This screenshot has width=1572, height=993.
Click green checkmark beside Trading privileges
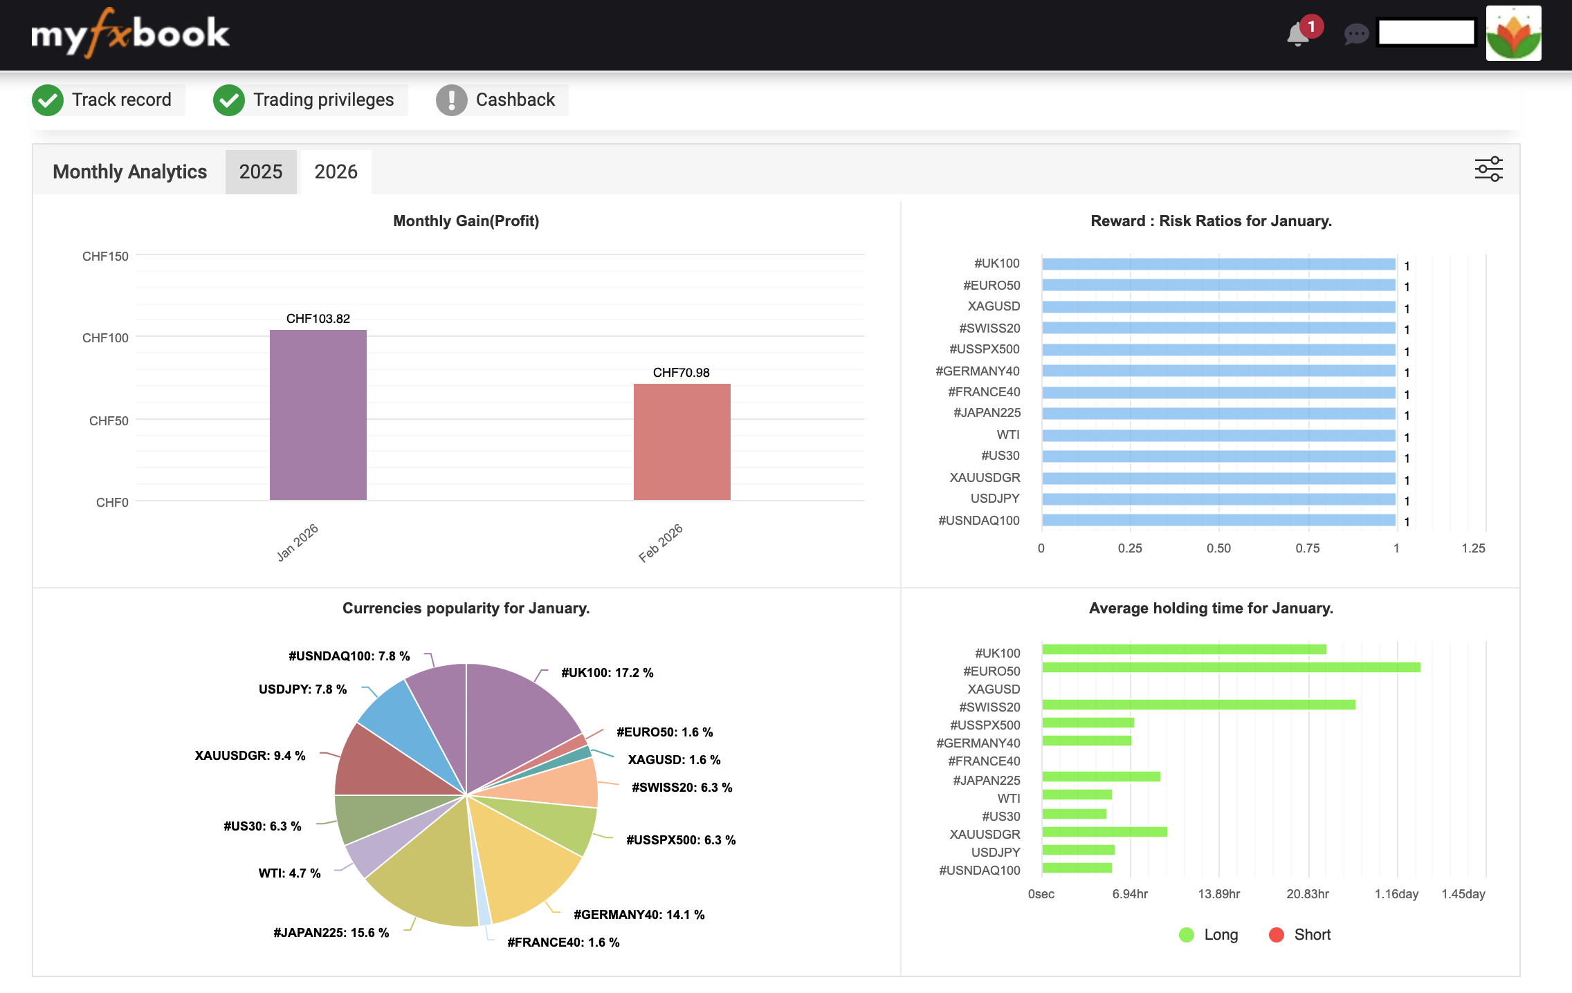[229, 100]
